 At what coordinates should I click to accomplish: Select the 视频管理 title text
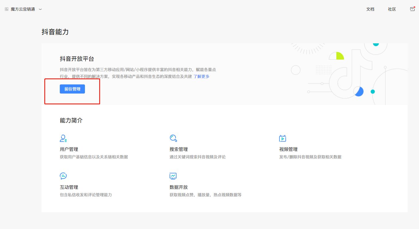[x=288, y=149]
